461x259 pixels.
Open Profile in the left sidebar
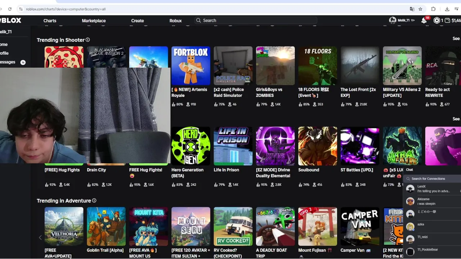coord(4,53)
